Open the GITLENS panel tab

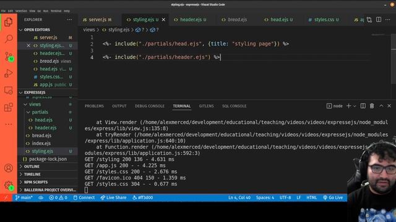[206, 106]
